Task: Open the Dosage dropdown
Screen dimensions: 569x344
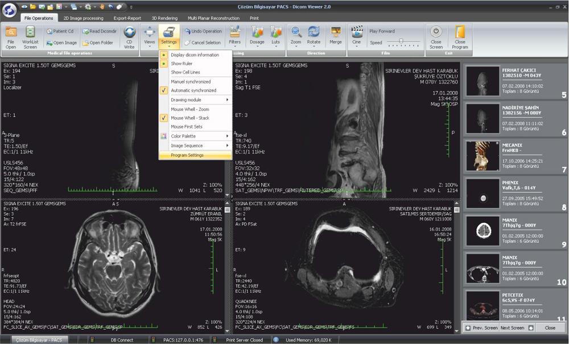Action: point(257,37)
